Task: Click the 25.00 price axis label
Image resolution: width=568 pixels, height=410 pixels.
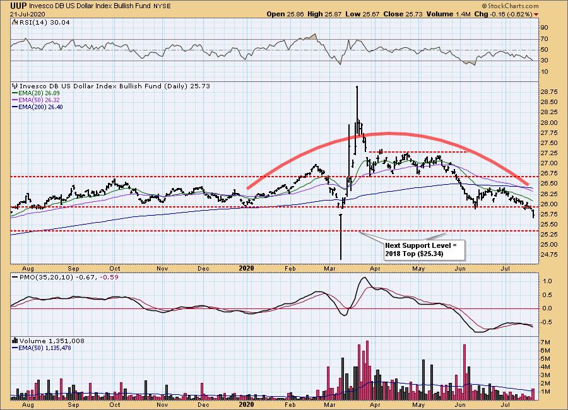Action: click(x=549, y=245)
